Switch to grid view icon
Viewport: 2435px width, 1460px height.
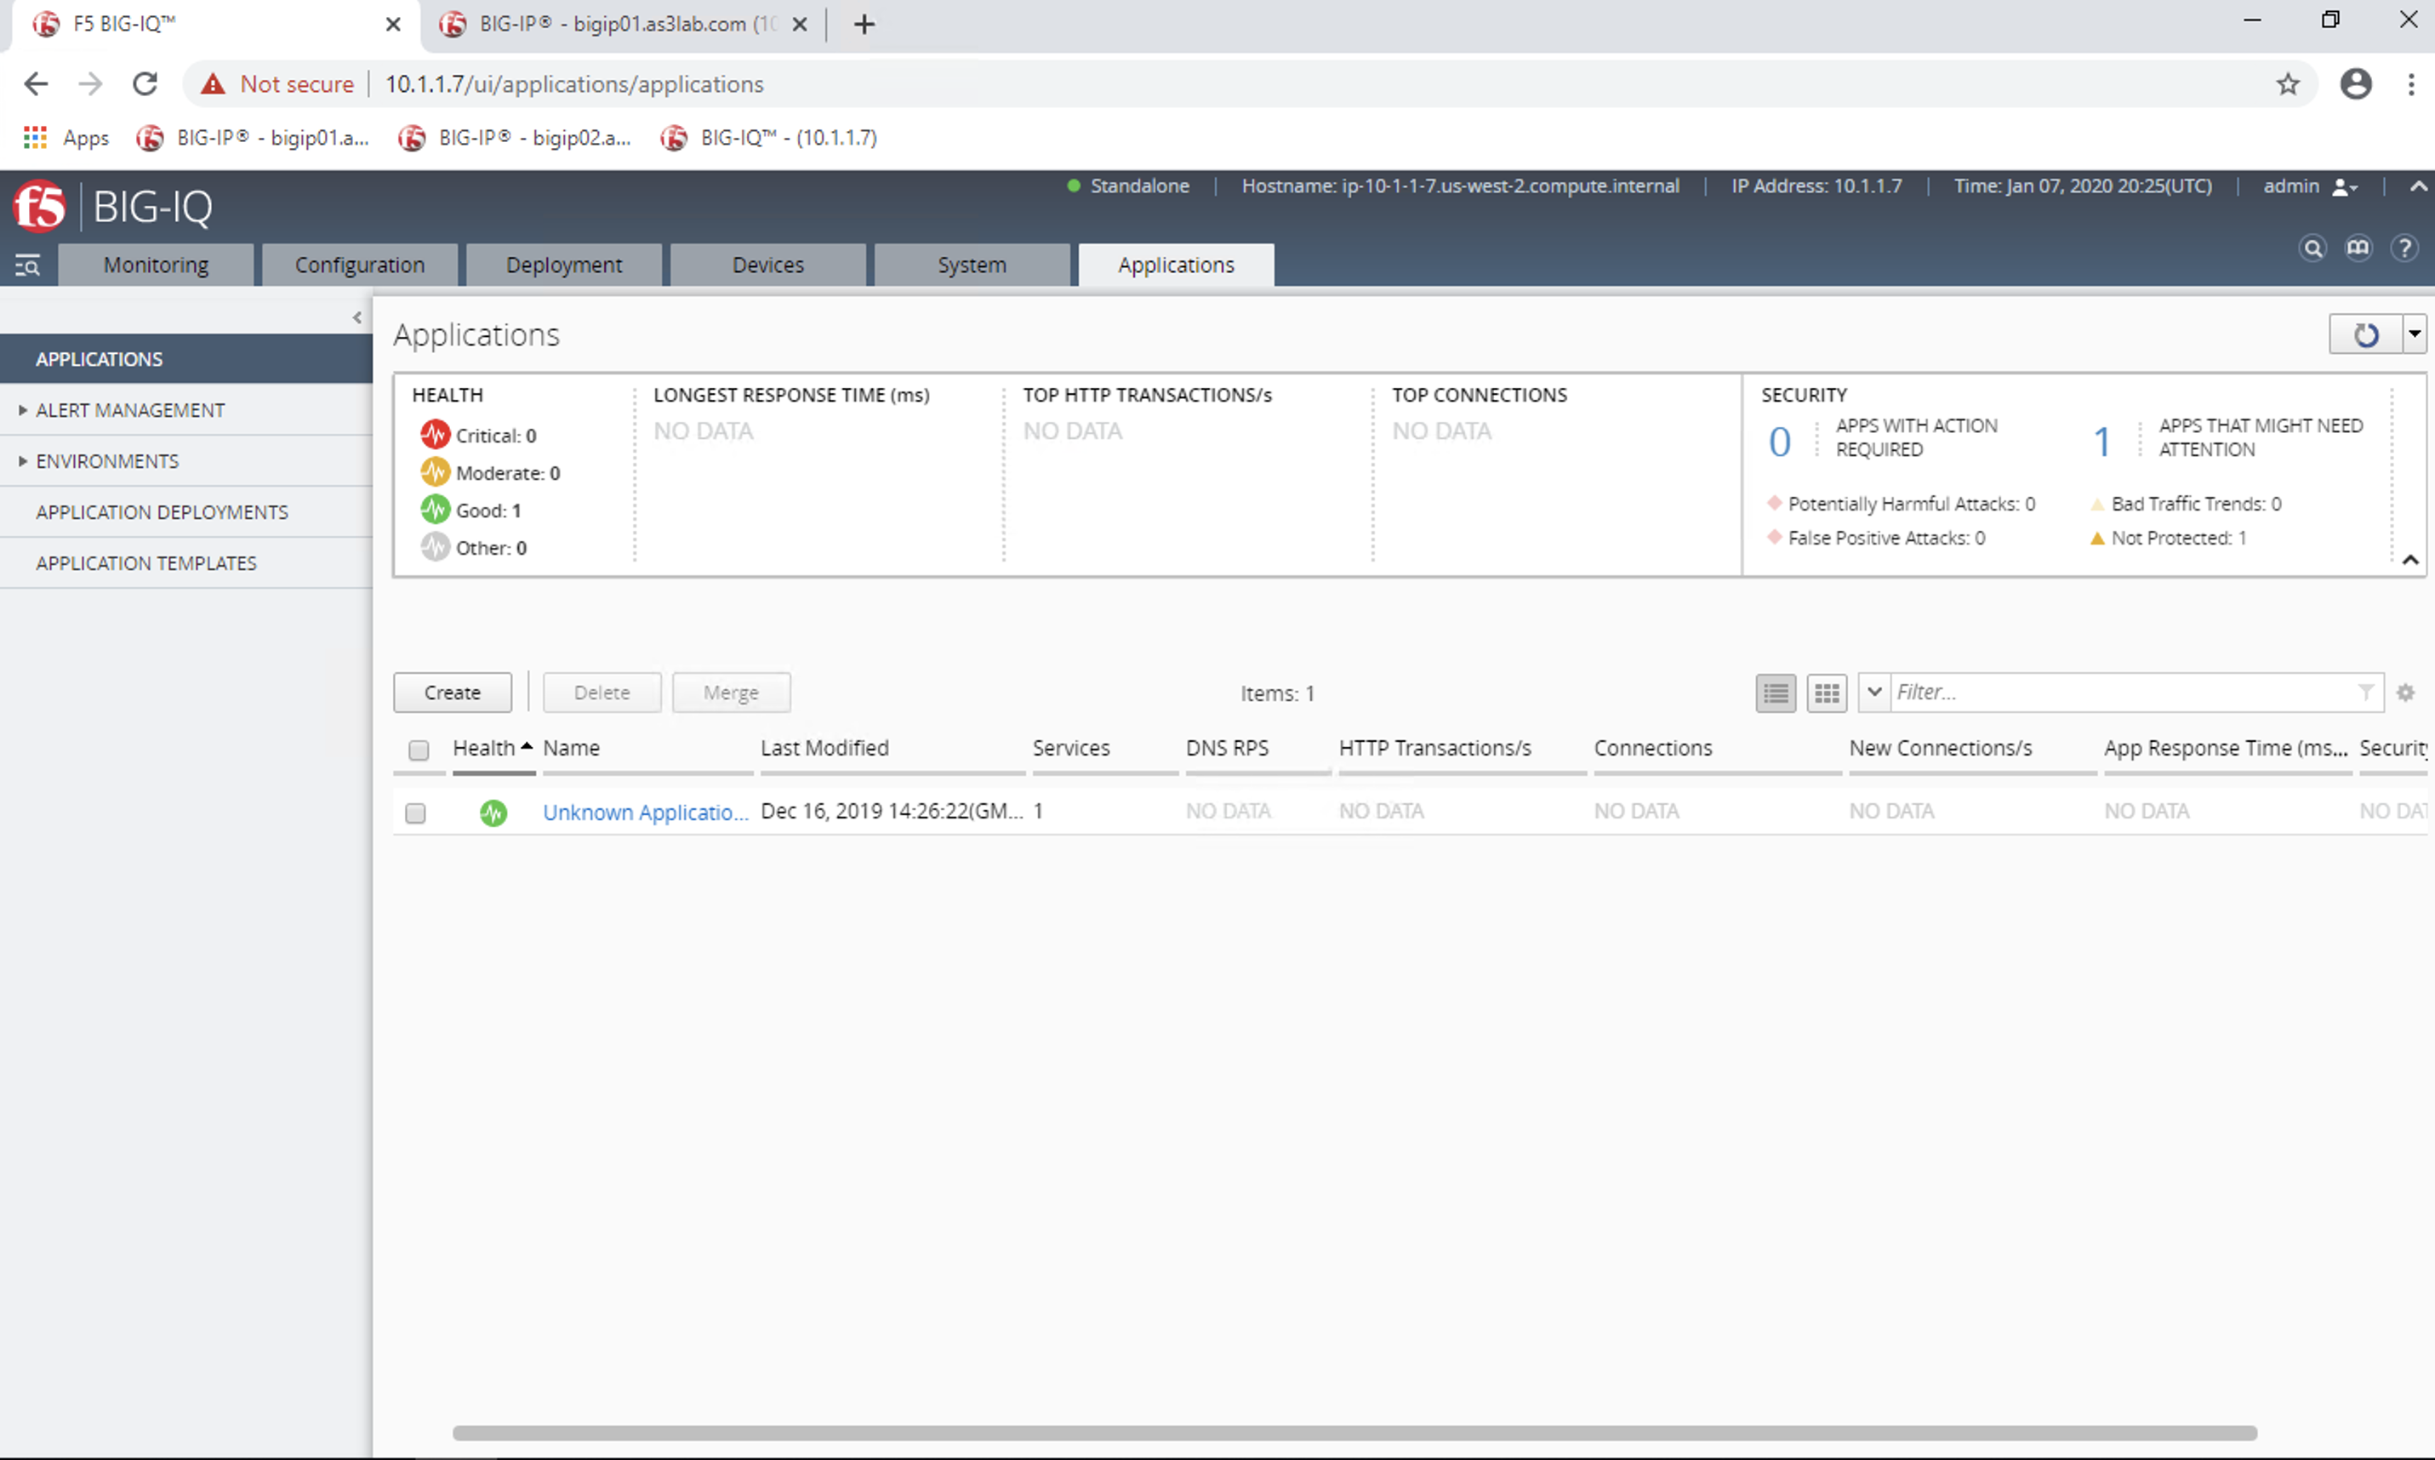(1827, 693)
